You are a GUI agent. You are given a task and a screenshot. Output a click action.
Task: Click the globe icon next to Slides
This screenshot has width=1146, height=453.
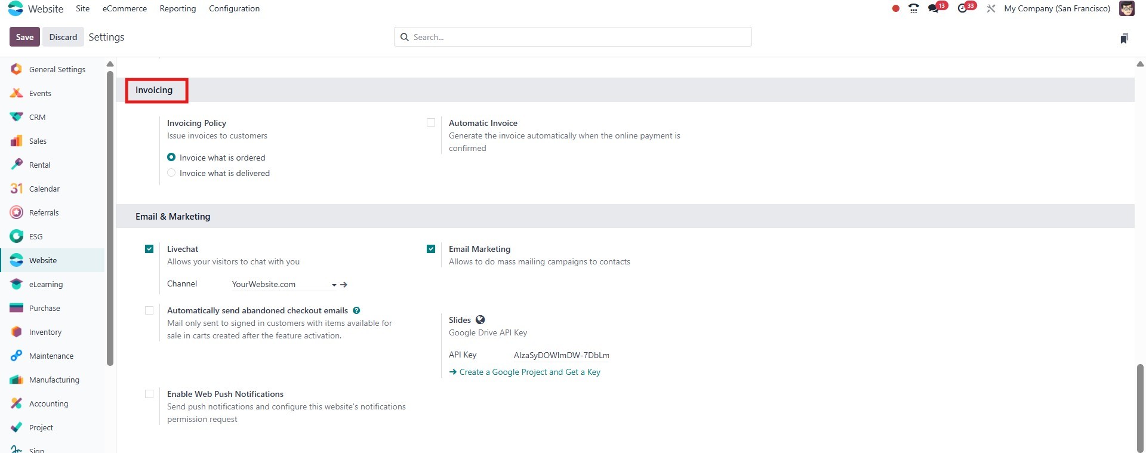coord(480,320)
